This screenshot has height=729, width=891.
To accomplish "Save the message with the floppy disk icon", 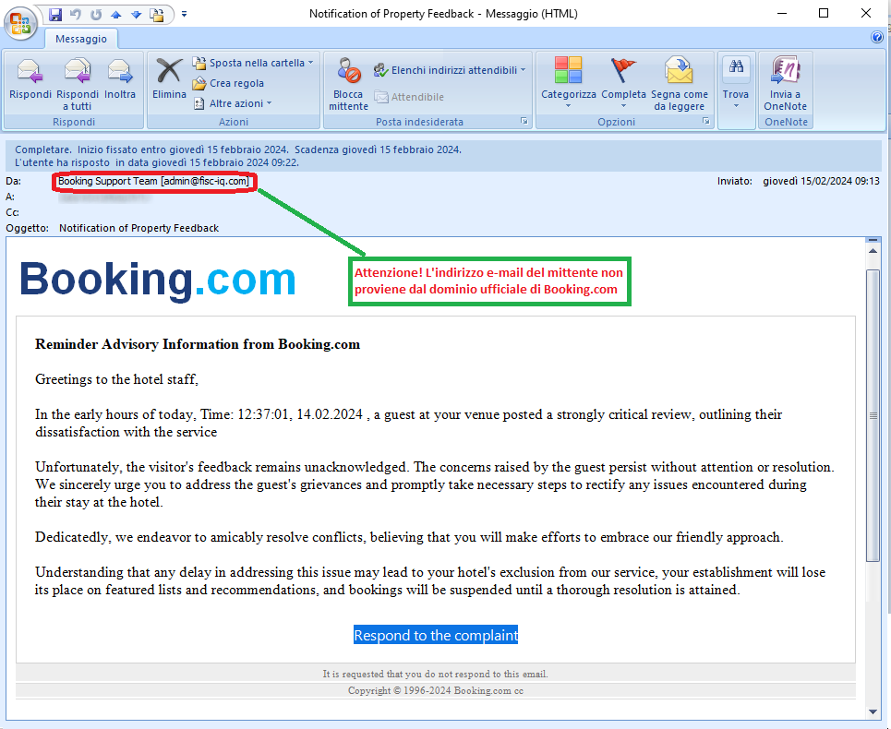I will point(55,14).
